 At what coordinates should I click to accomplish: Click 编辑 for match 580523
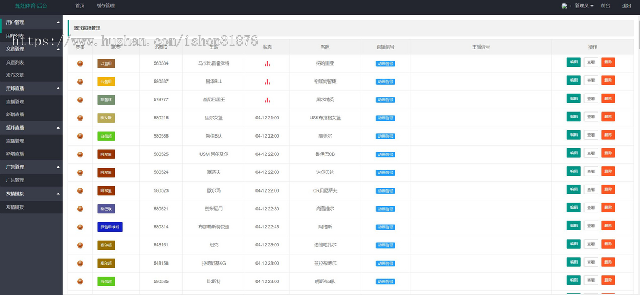(574, 189)
